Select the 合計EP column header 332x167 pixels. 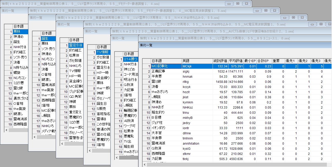pyautogui.click(x=263, y=61)
